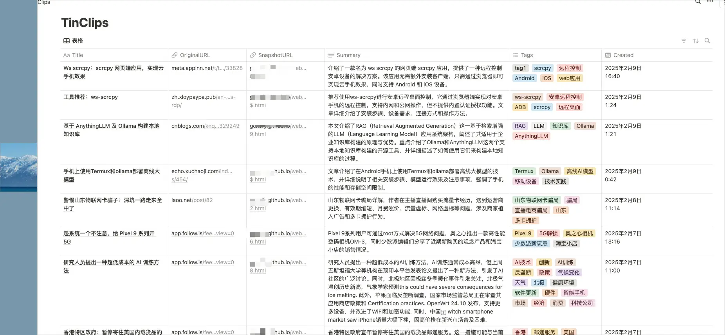Open the page '香港特区政府：暂停寄往美国内载货品的'
This screenshot has width=725, height=335.
tap(113, 332)
